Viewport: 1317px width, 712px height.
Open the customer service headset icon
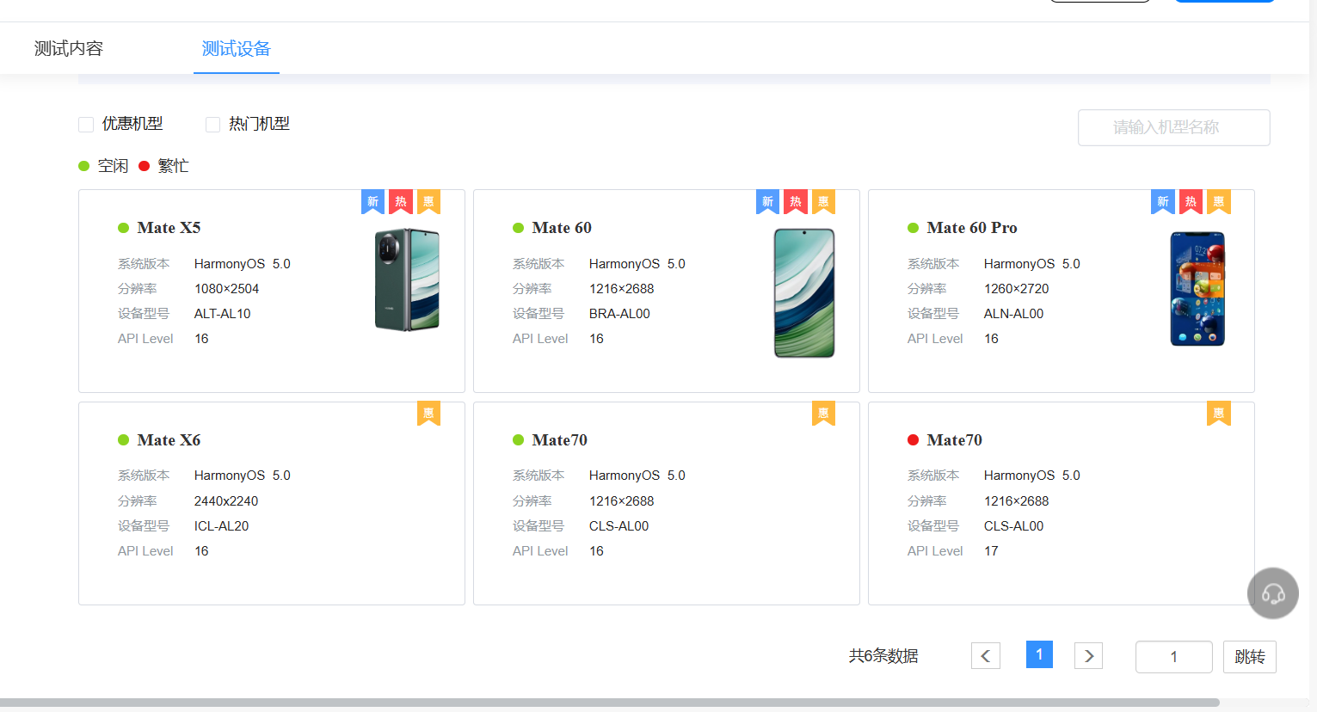click(x=1273, y=593)
